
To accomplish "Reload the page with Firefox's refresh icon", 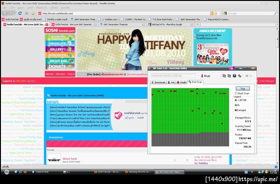I will [x=20, y=14].
